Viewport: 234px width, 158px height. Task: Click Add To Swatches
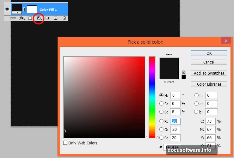click(x=209, y=73)
